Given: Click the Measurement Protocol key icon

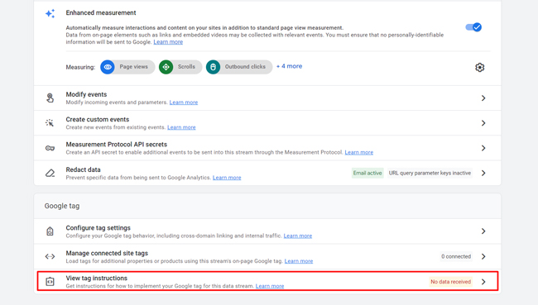Looking at the screenshot, I should pos(50,148).
